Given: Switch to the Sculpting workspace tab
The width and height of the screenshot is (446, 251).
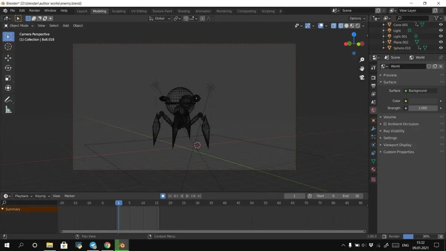Looking at the screenshot, I should tap(119, 11).
